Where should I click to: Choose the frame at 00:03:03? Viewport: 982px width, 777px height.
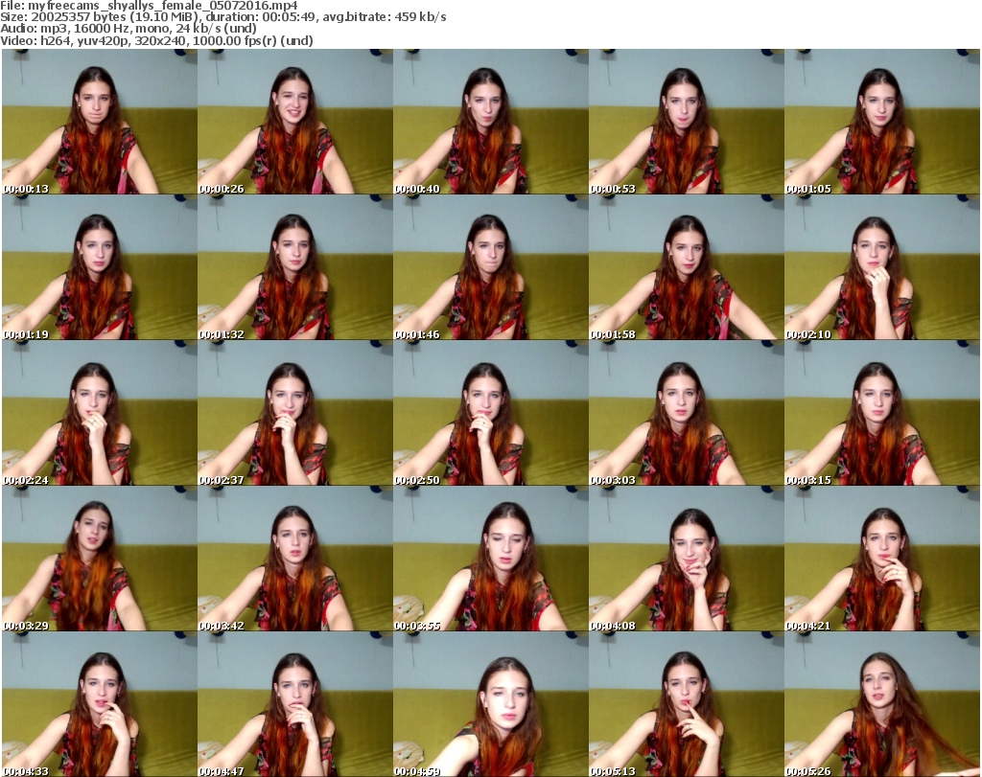687,413
